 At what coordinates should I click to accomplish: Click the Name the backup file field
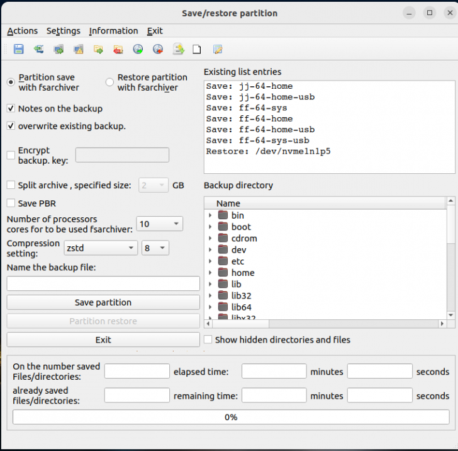[x=103, y=283]
